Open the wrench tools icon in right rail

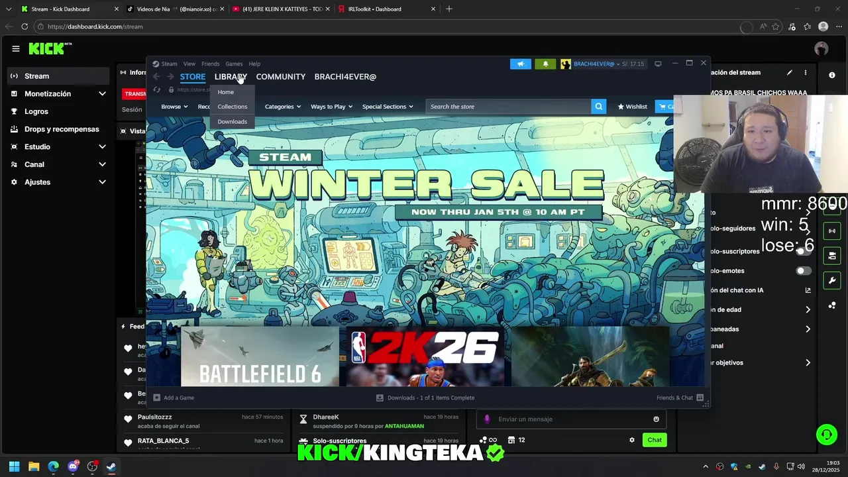(x=832, y=281)
